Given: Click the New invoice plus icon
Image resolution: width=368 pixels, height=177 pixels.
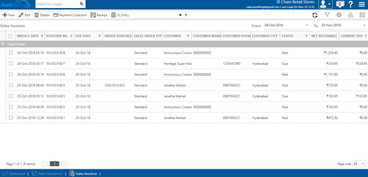Looking at the screenshot, I should click(5, 15).
